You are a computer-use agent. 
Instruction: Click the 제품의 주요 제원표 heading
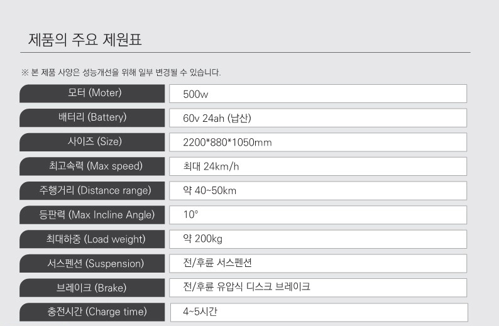pos(85,40)
